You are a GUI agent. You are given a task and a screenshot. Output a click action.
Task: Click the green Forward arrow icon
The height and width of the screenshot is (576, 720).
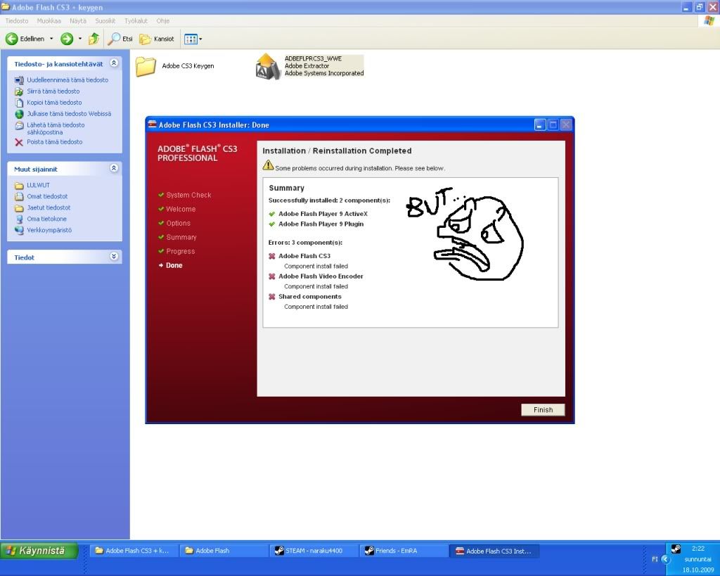[67, 39]
